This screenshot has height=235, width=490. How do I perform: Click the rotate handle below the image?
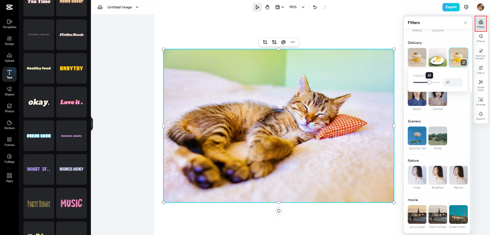[279, 211]
